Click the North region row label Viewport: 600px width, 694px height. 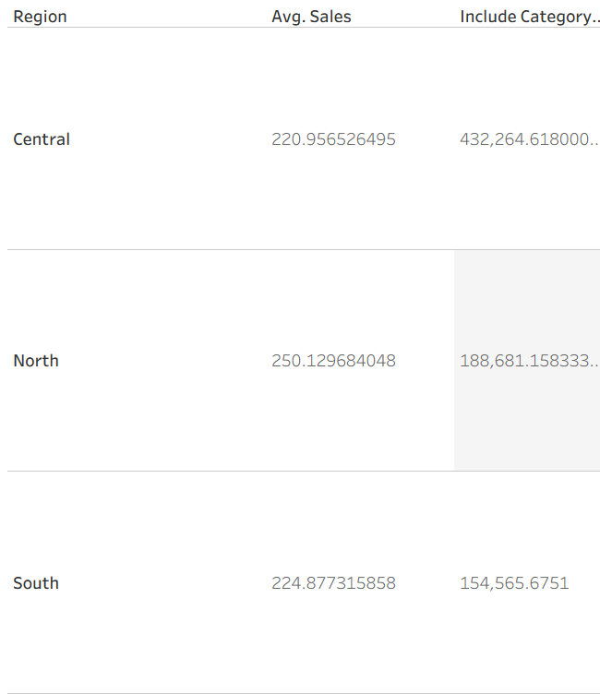coord(36,361)
